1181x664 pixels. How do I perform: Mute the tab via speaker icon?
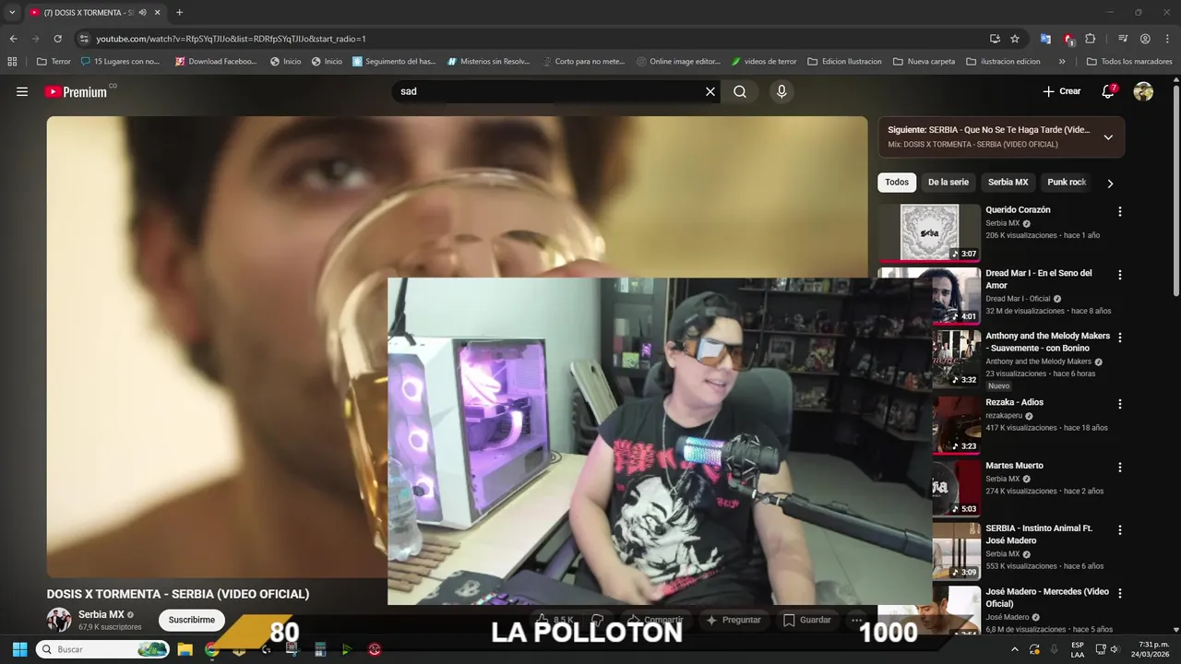[142, 13]
